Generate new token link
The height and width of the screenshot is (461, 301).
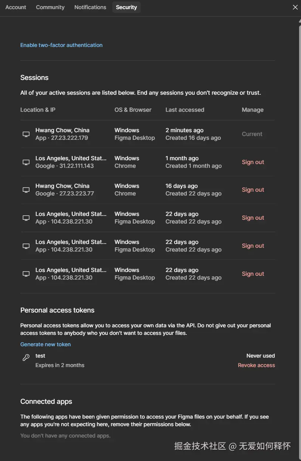tap(45, 344)
